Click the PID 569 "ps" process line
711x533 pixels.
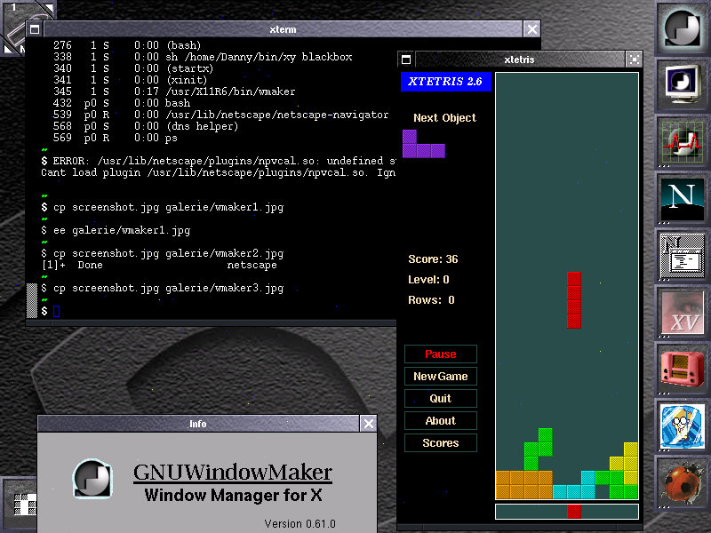coord(116,138)
